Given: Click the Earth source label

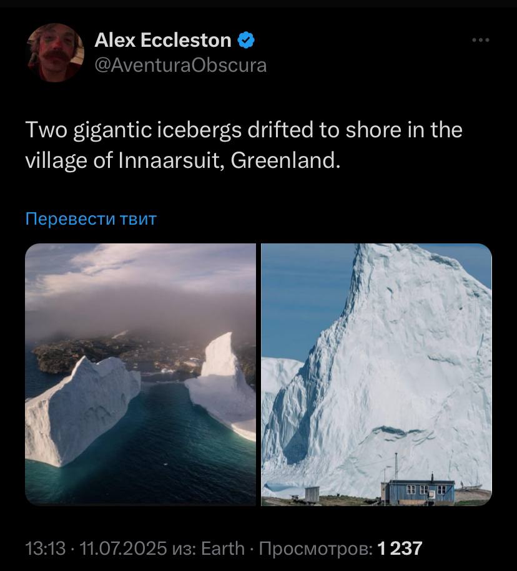Looking at the screenshot, I should (223, 549).
